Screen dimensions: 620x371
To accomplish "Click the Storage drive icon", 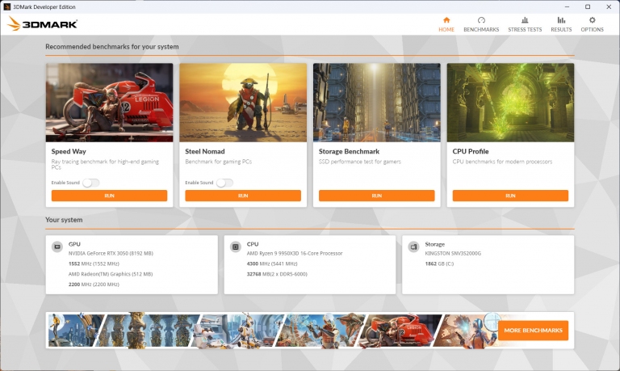I will click(413, 247).
